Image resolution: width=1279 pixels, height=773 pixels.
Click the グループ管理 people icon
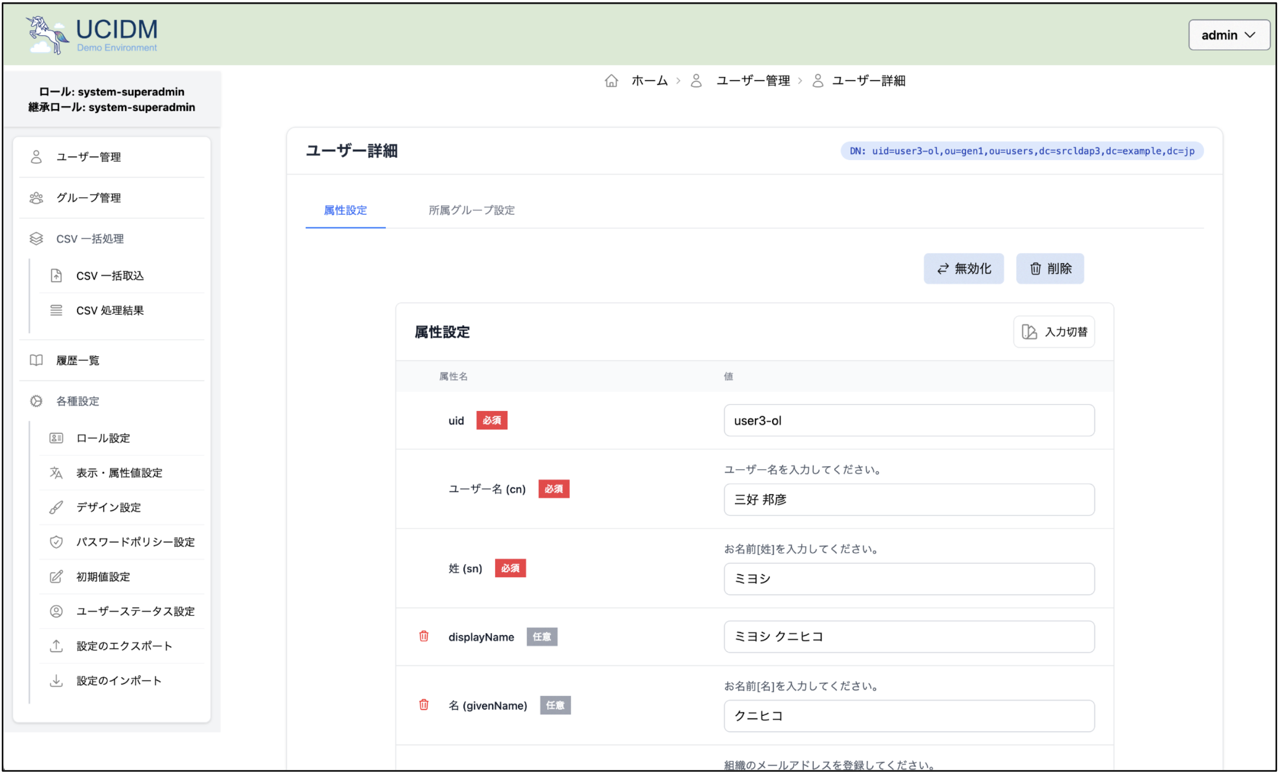[36, 198]
